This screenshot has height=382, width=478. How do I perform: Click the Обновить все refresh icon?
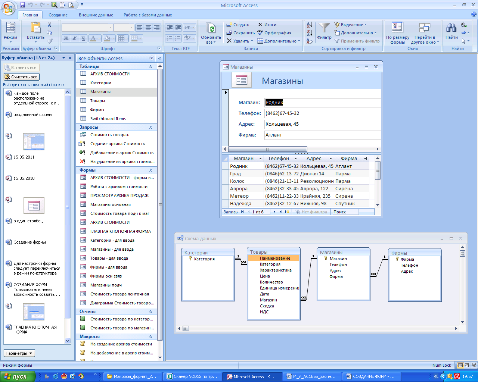(211, 29)
